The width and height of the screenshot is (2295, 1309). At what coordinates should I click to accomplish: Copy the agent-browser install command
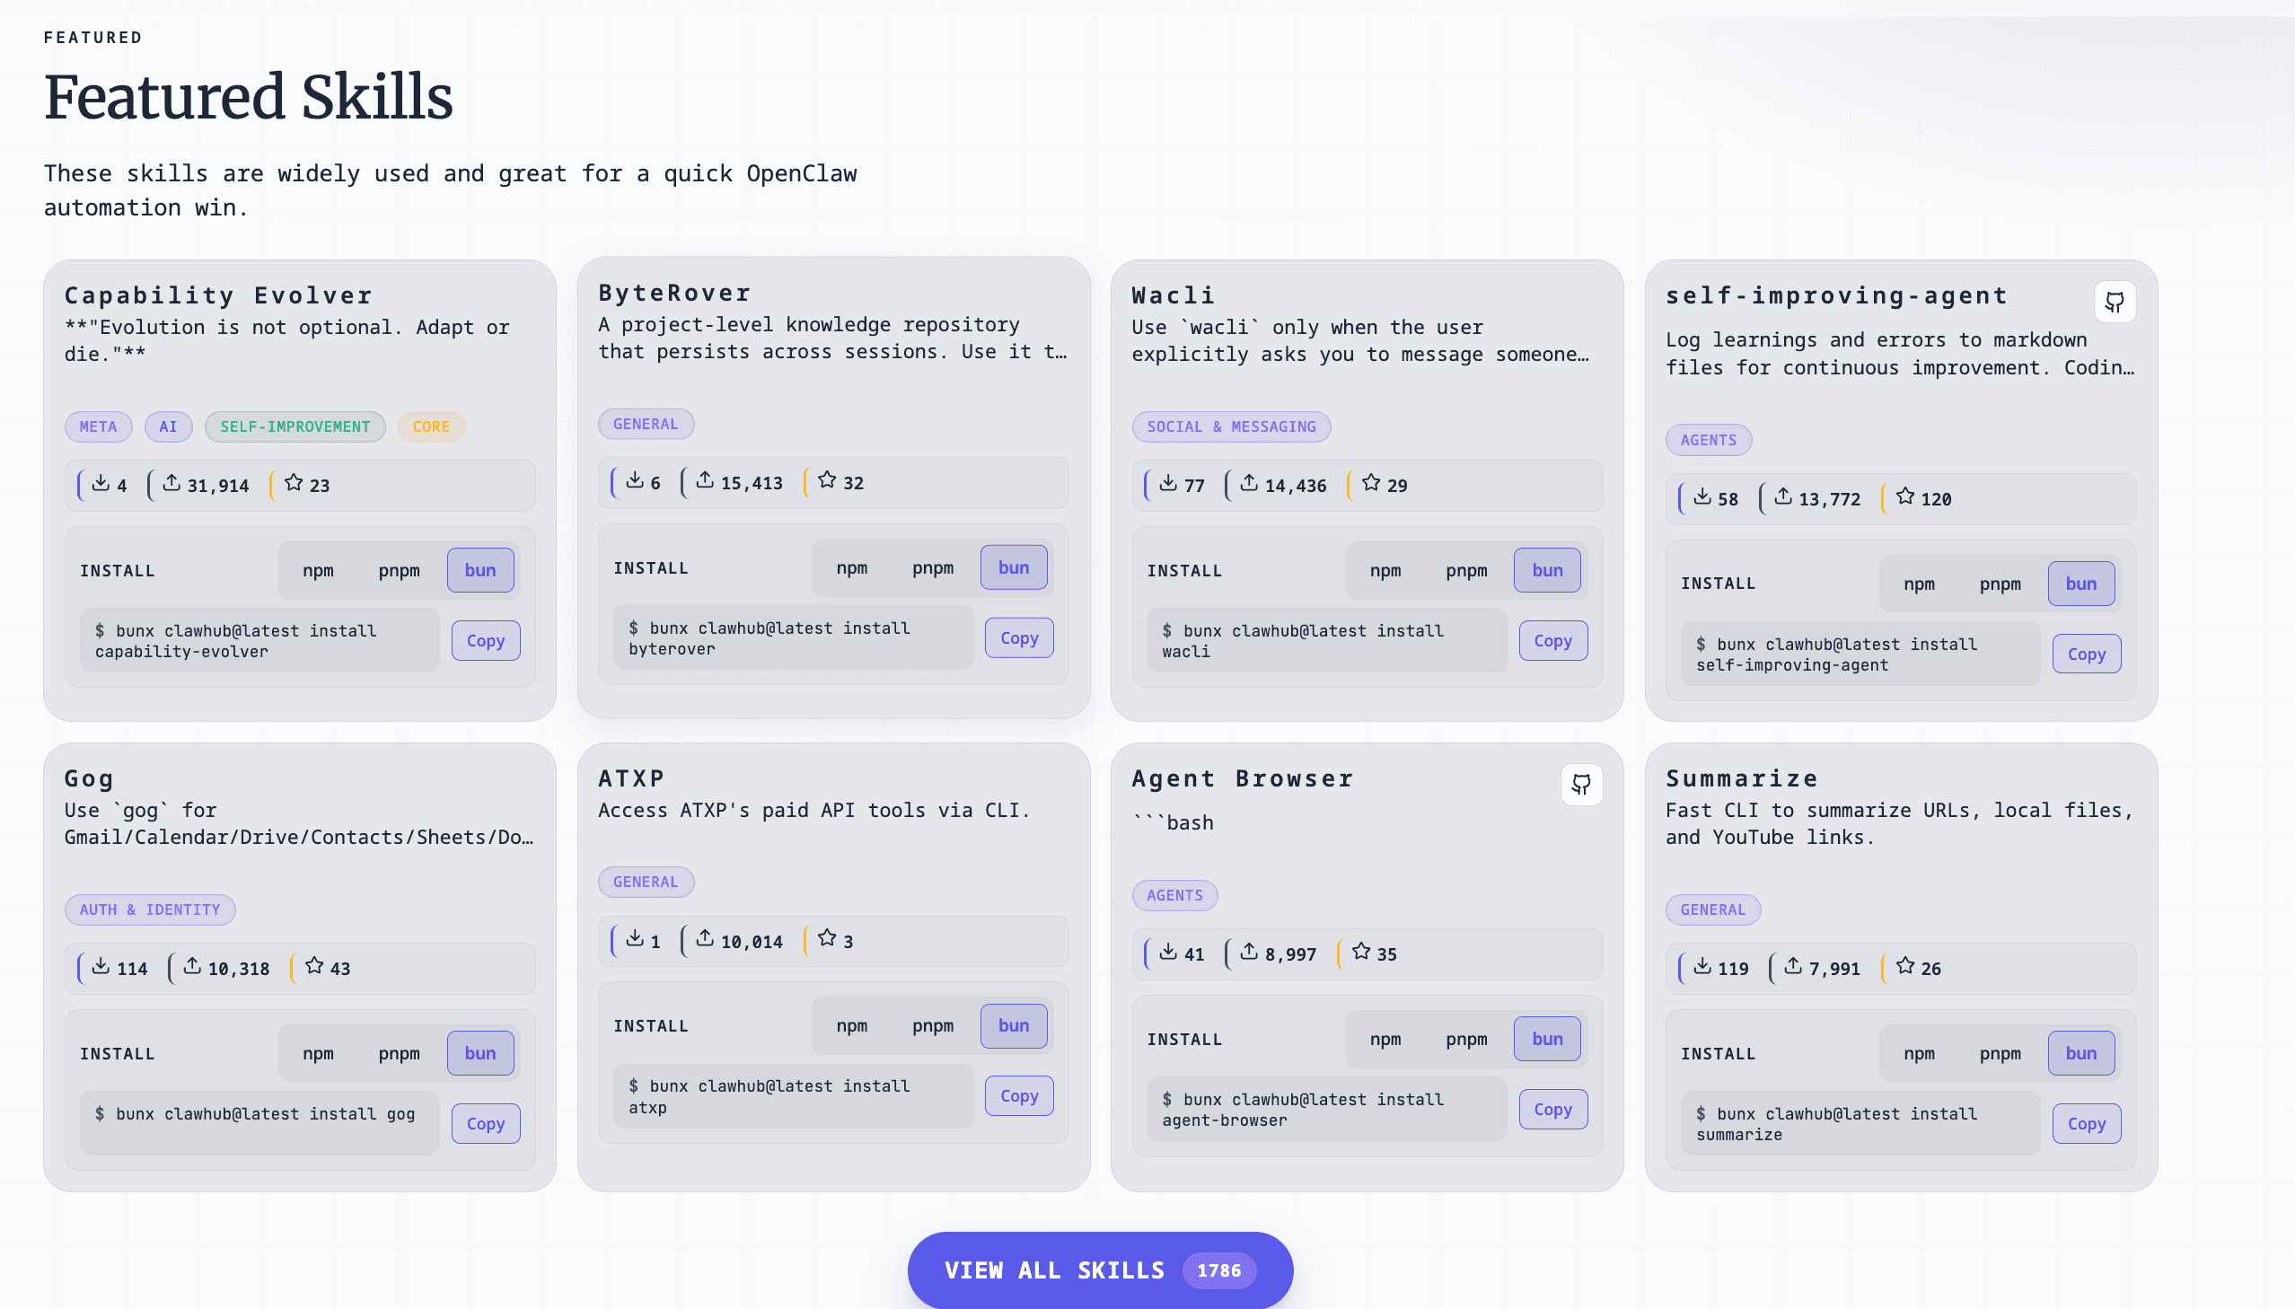point(1552,1110)
